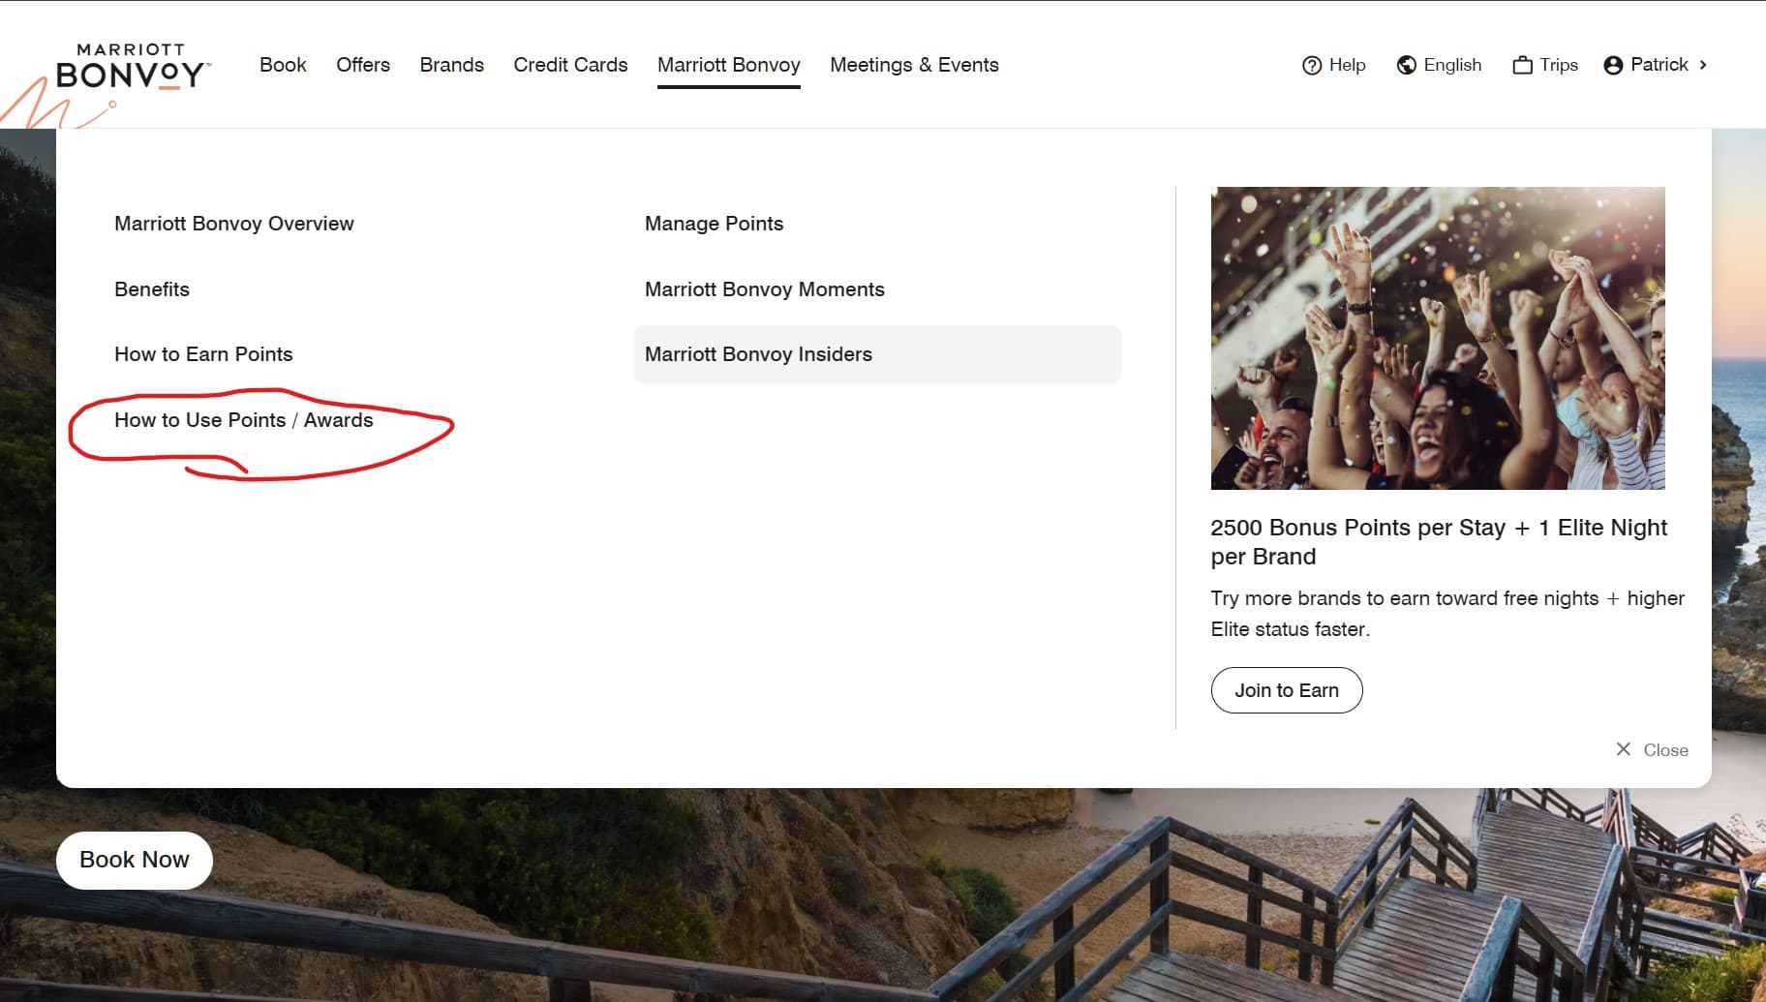The height and width of the screenshot is (1002, 1766).
Task: Click the 2500 Bonus Points per Stay heading
Action: pos(1439,542)
